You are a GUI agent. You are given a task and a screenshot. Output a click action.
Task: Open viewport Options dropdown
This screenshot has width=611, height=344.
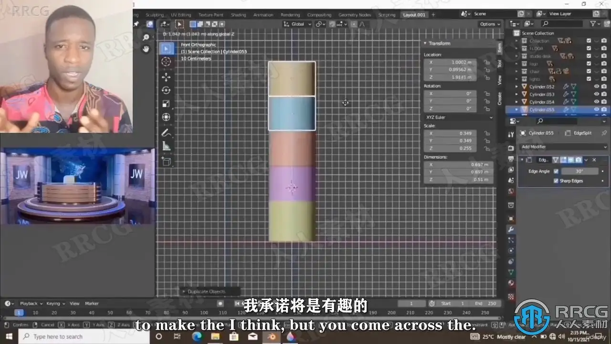pyautogui.click(x=490, y=24)
